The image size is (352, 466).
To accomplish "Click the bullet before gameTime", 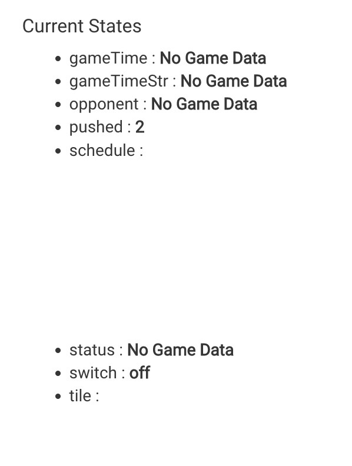I will tap(58, 59).
